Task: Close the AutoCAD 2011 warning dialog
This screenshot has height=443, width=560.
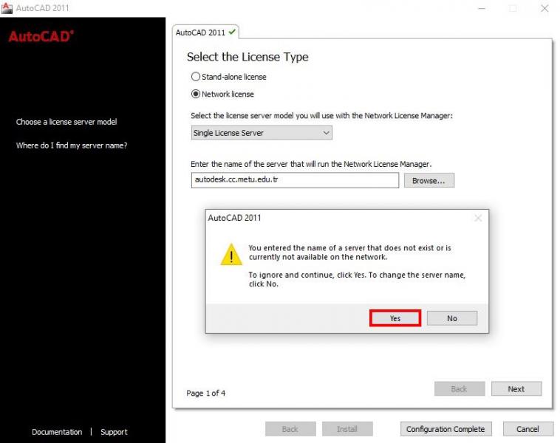Action: point(478,218)
